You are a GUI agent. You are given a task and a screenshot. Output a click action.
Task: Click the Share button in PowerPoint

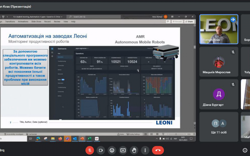(189, 22)
